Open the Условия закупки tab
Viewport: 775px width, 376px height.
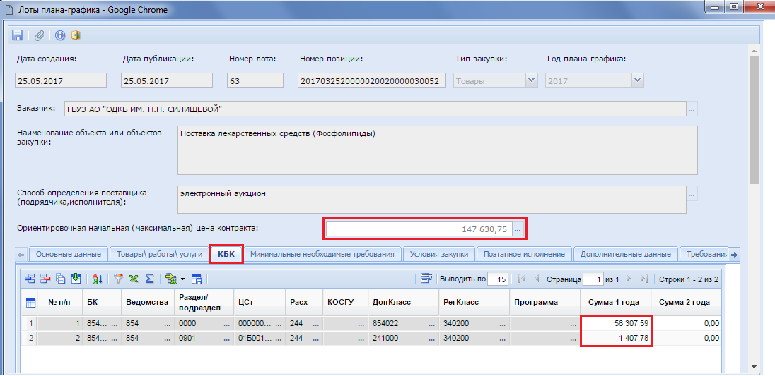tap(439, 254)
